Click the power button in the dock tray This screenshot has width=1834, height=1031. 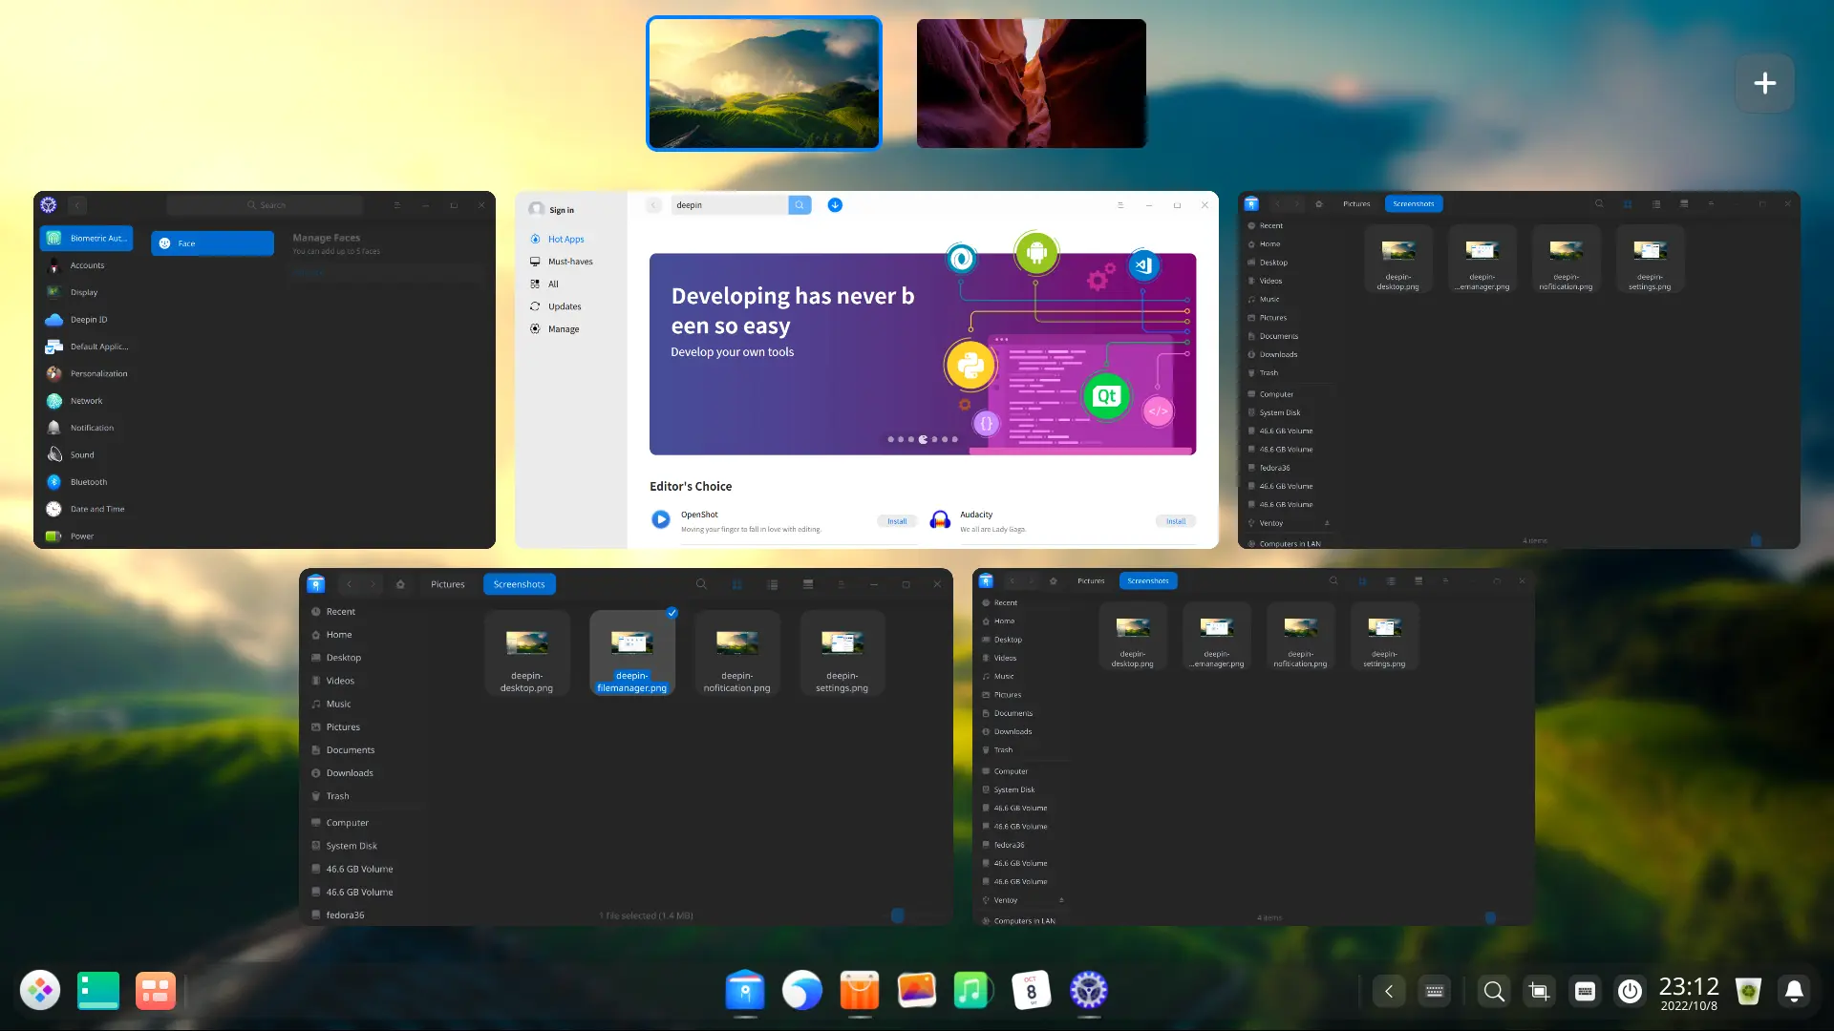click(x=1630, y=991)
